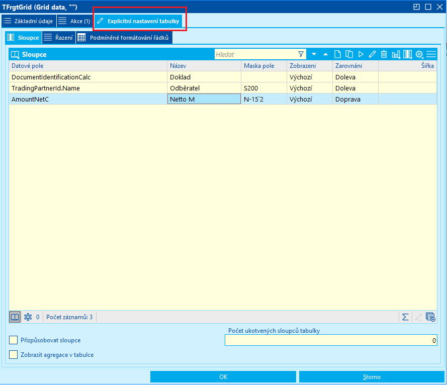
Task: Click the bar chart sort icon
Action: click(396, 54)
